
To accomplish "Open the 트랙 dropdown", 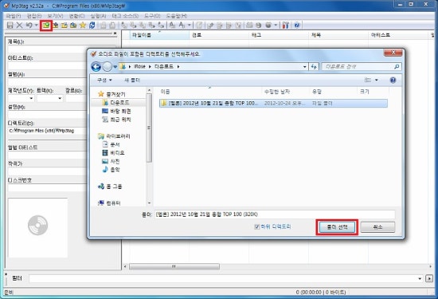I will click(x=60, y=98).
